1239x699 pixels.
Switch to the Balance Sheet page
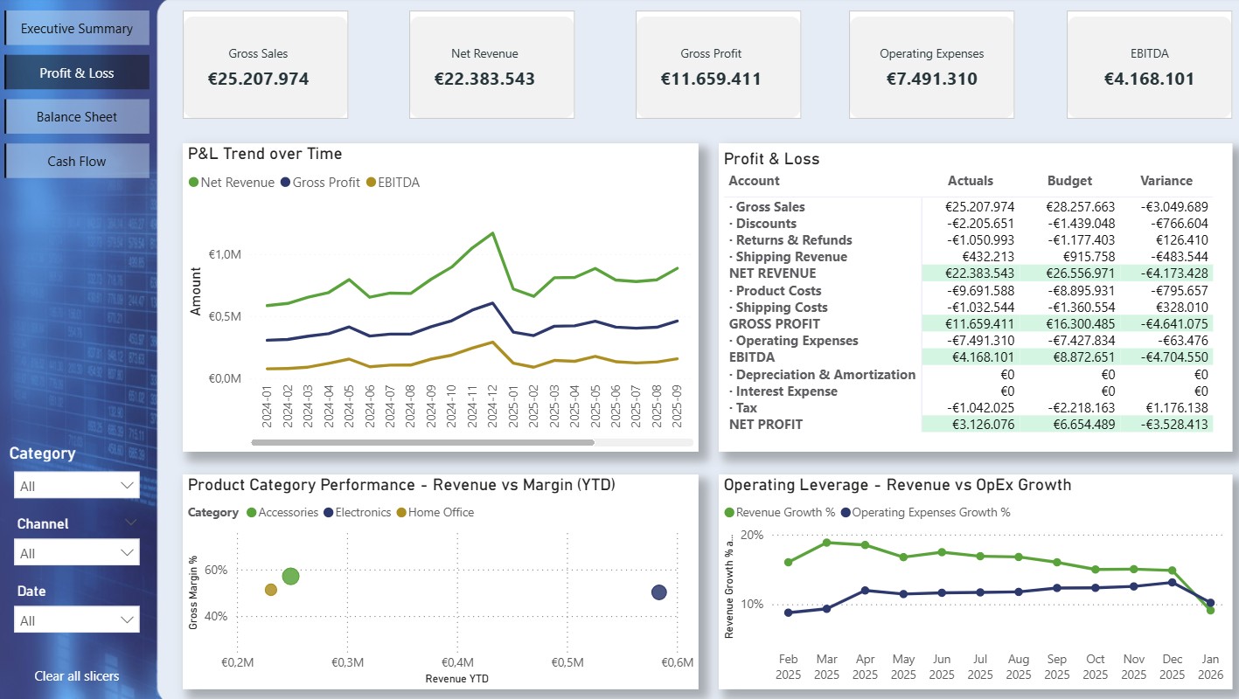[77, 115]
